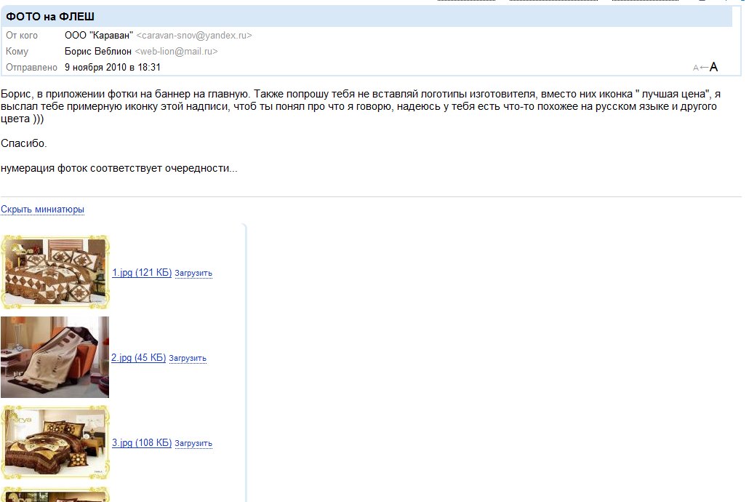The width and height of the screenshot is (749, 502).
Task: Click the "Отправлено" field label
Action: [31, 68]
